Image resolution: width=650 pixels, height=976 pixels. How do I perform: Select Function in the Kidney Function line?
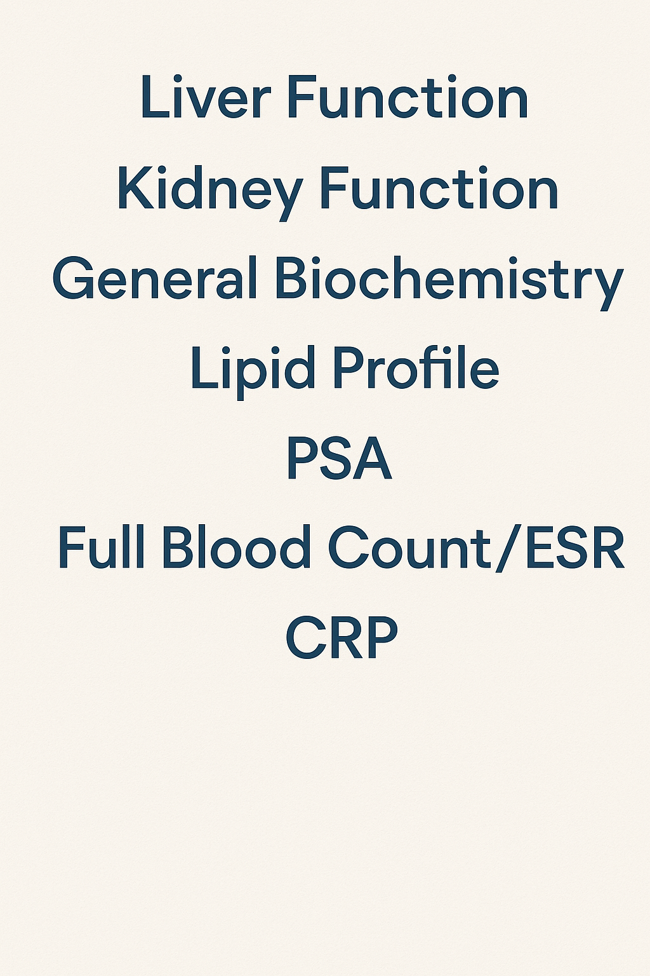point(438,189)
